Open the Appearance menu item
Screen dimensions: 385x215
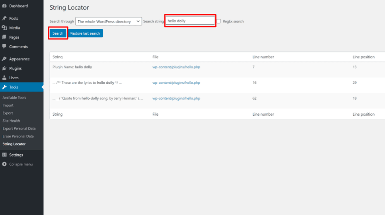(19, 59)
